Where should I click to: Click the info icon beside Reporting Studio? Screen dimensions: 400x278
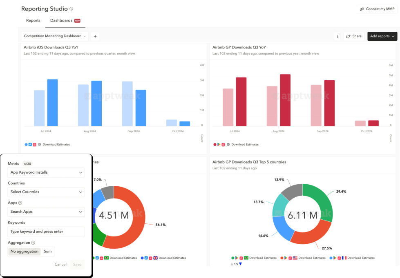[x=72, y=9]
